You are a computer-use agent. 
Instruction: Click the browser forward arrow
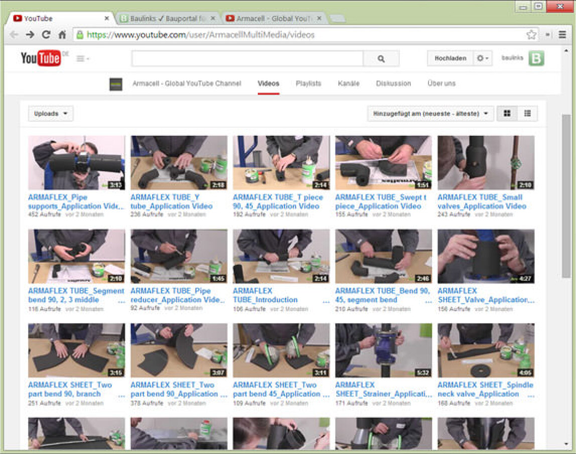[x=30, y=35]
